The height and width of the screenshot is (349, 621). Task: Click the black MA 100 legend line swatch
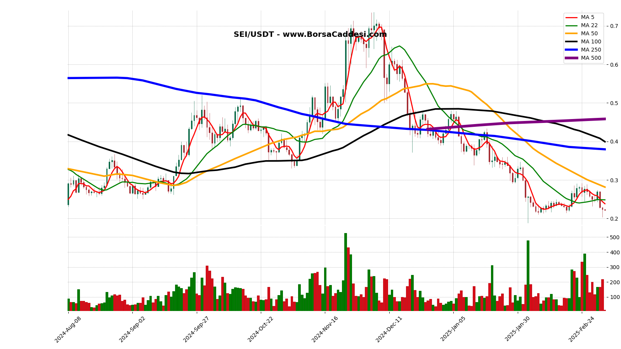coord(572,42)
